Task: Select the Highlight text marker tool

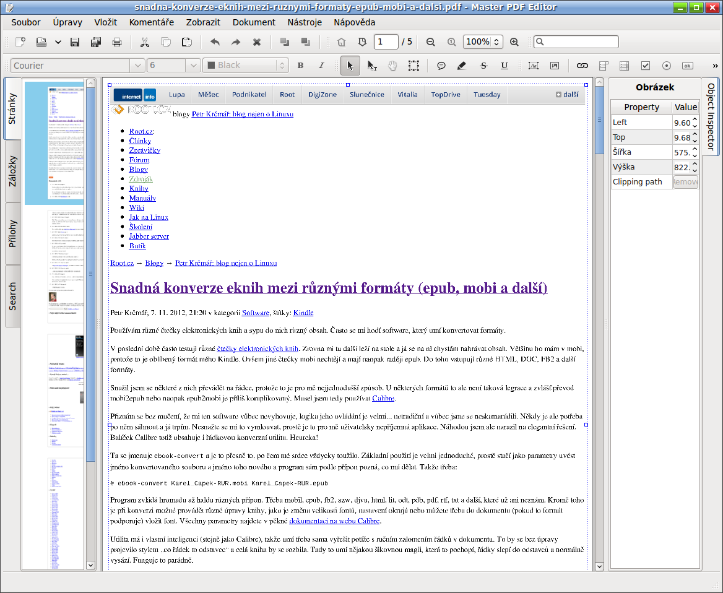Action: [462, 66]
